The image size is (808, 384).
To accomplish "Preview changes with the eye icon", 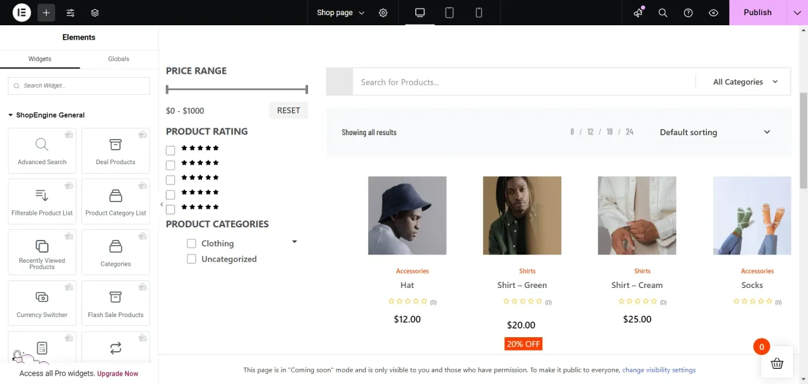I will click(x=713, y=13).
